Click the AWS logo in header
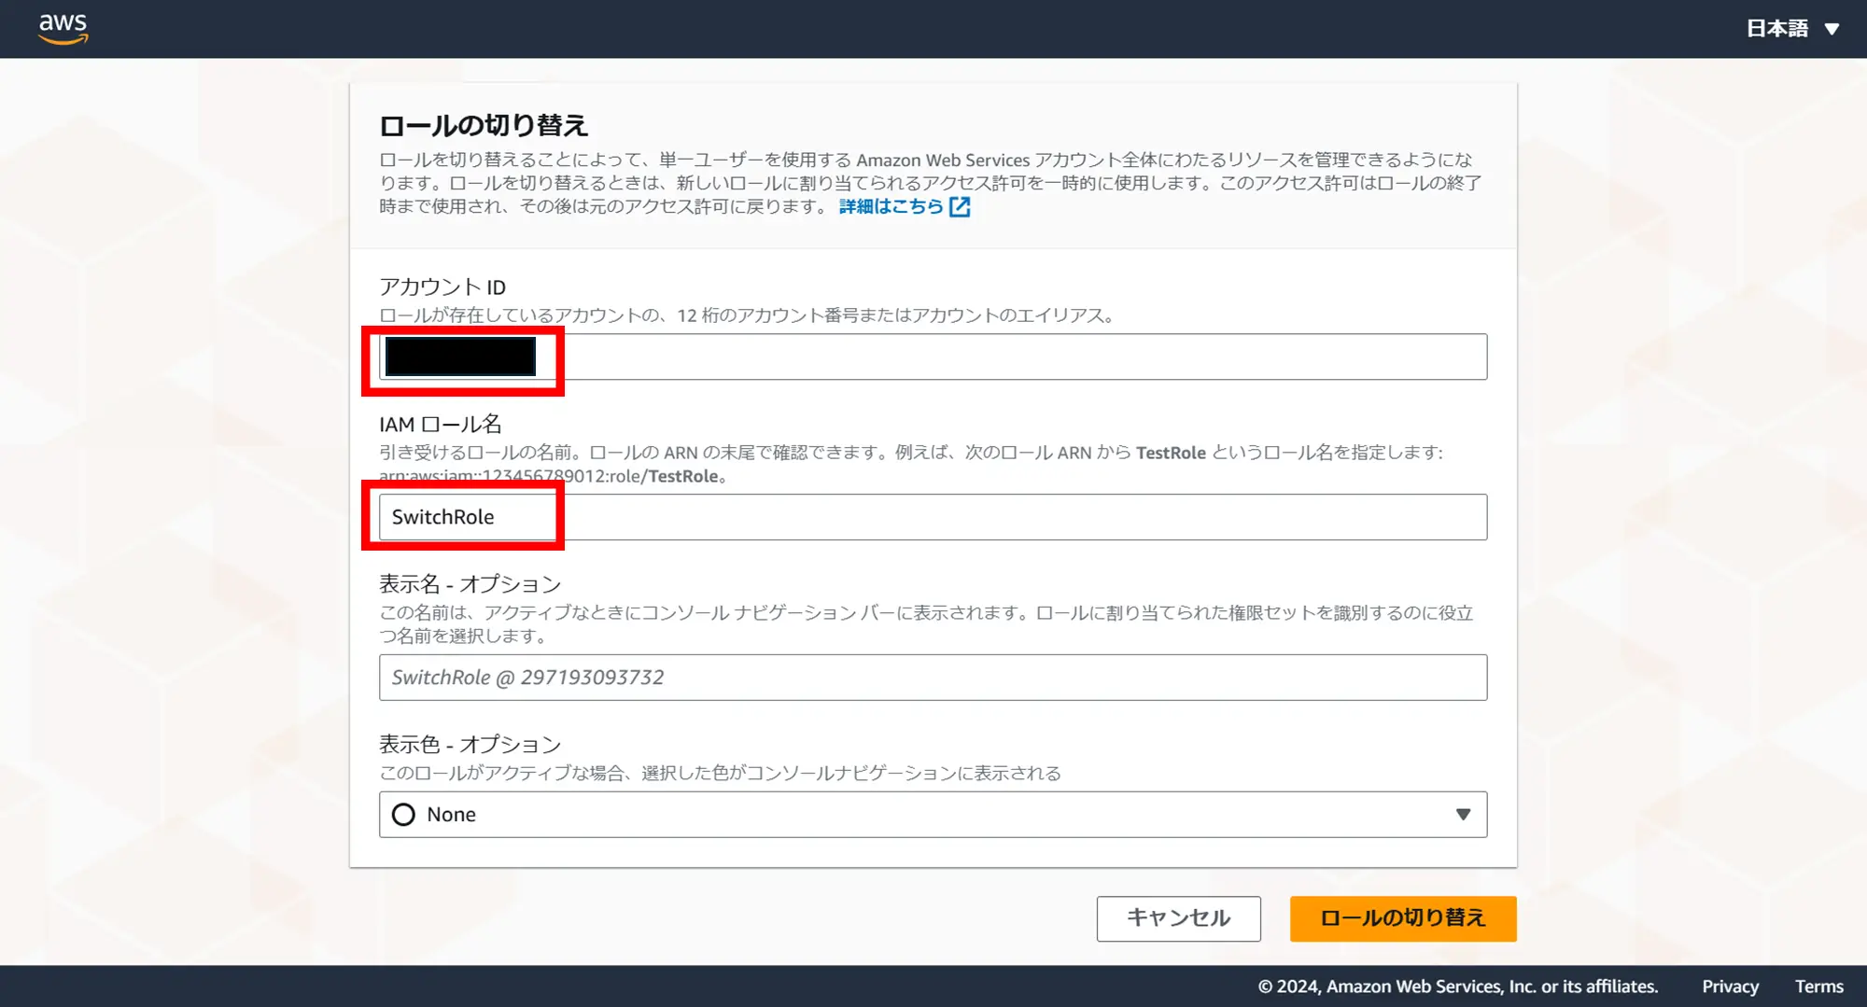The height and width of the screenshot is (1007, 1867). pyautogui.click(x=63, y=29)
